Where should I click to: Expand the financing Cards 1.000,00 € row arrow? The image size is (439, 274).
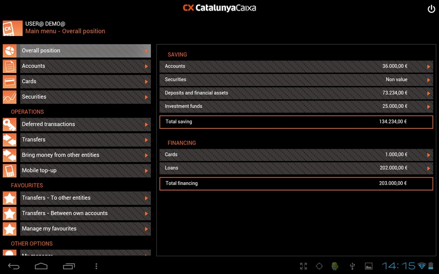pos(428,155)
